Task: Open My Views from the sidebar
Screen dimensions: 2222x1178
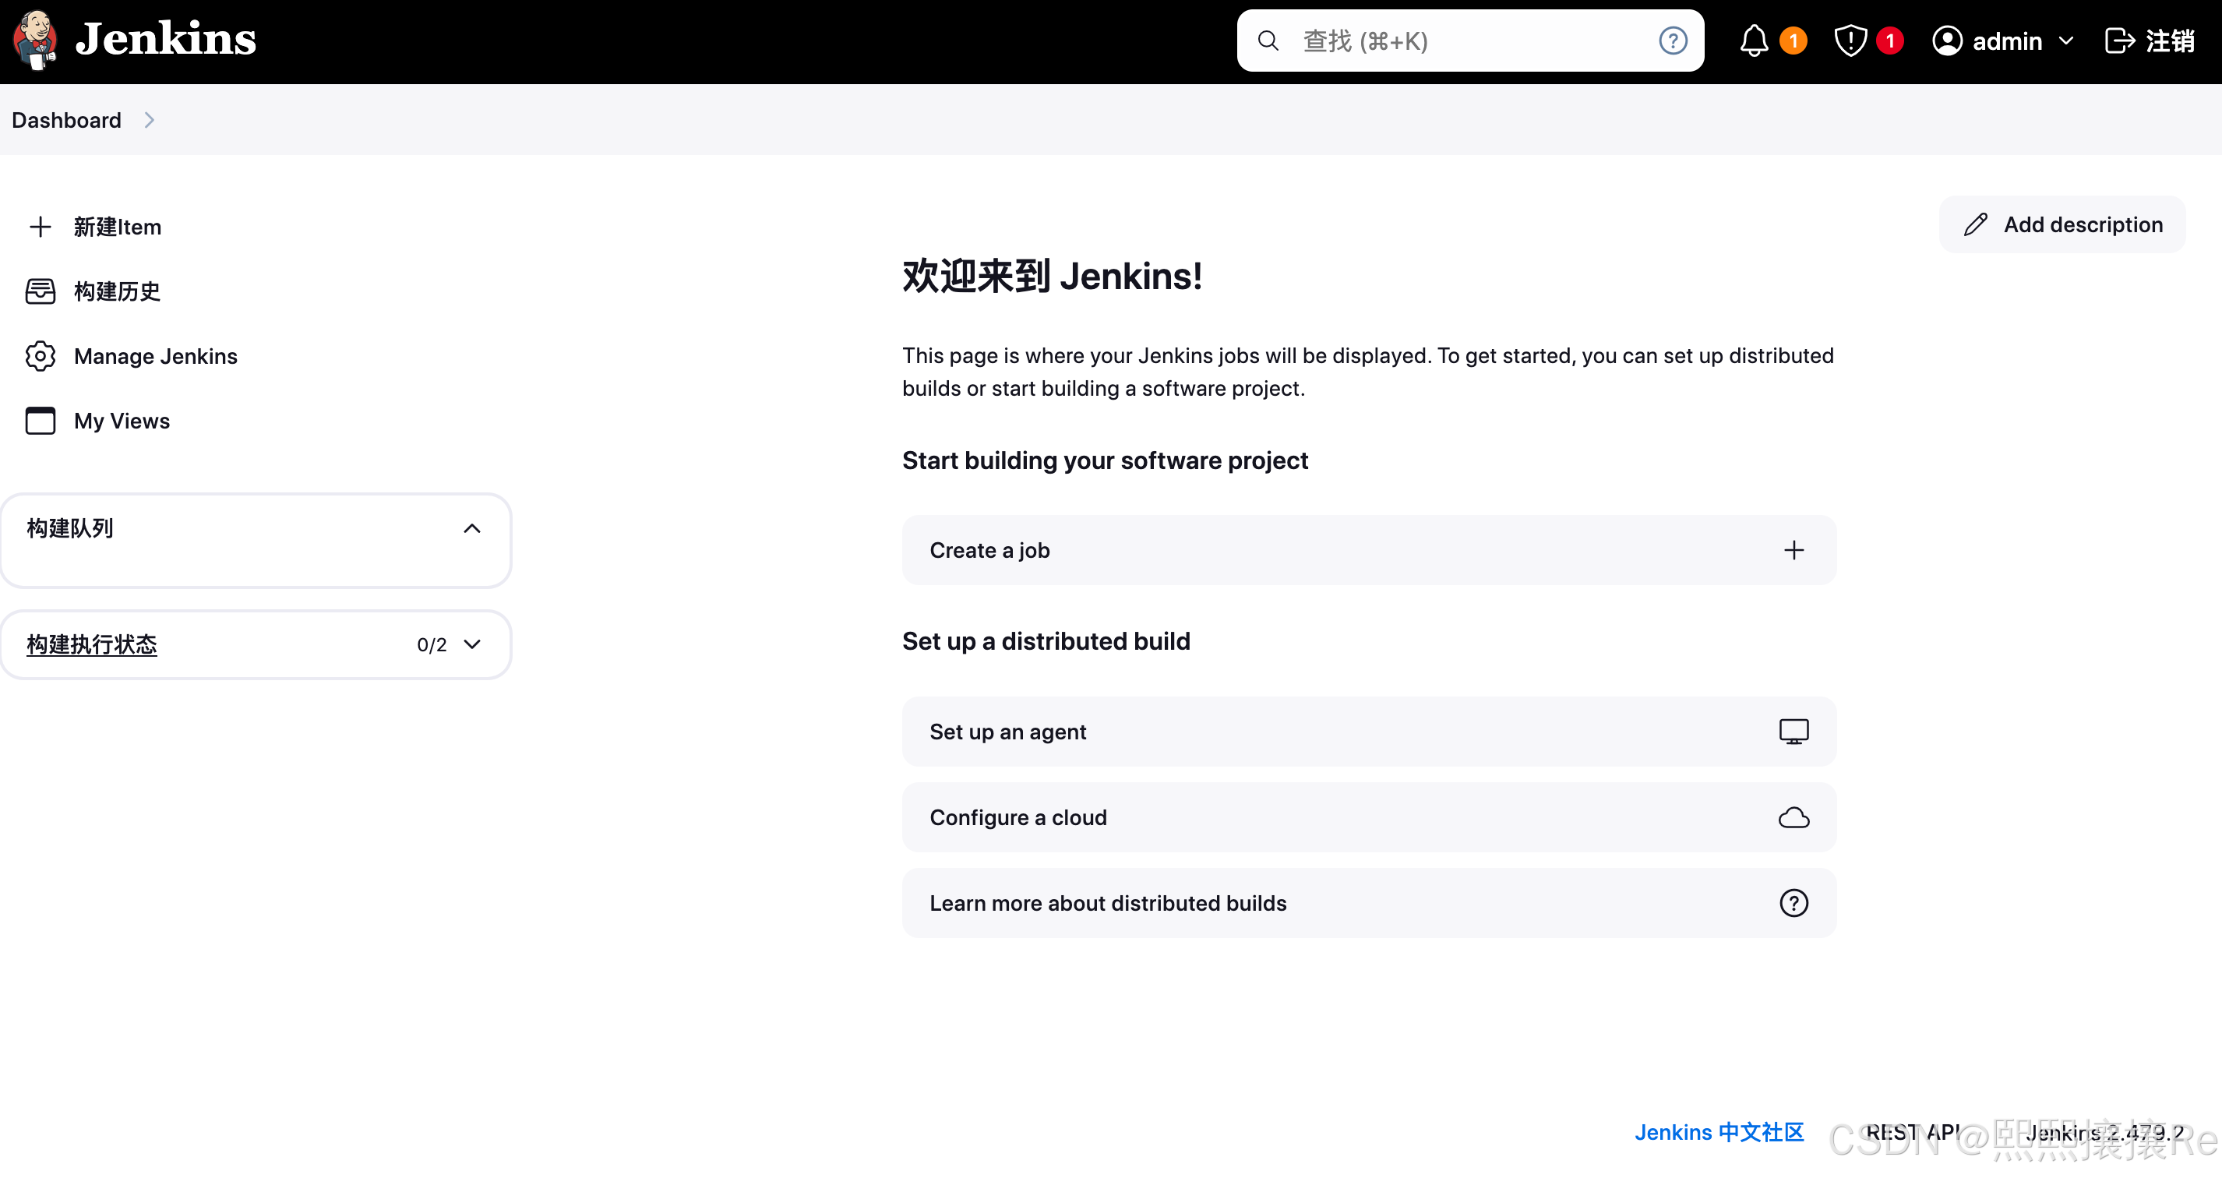Action: [x=121, y=421]
